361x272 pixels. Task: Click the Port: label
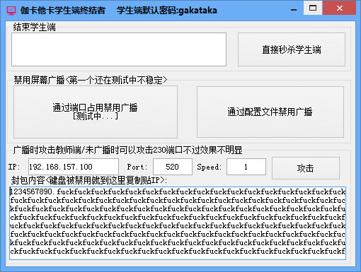coord(137,167)
